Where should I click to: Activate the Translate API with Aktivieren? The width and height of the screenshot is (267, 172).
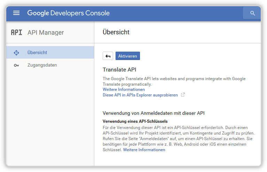click(128, 56)
